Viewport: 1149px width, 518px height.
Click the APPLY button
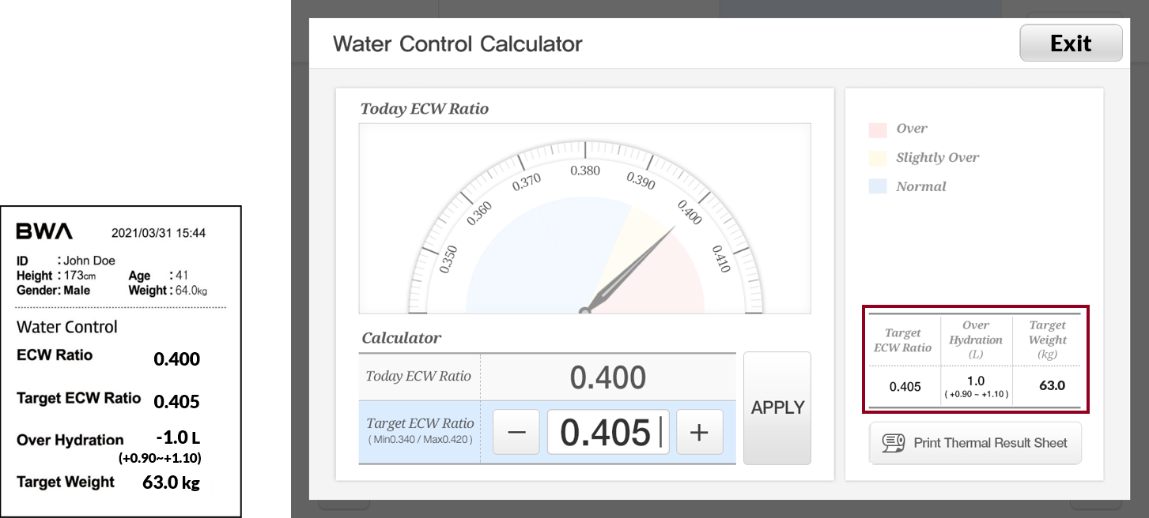point(777,408)
